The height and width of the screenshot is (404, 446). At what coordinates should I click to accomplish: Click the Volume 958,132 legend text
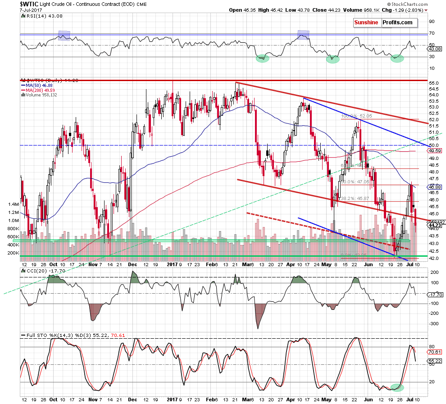41,95
